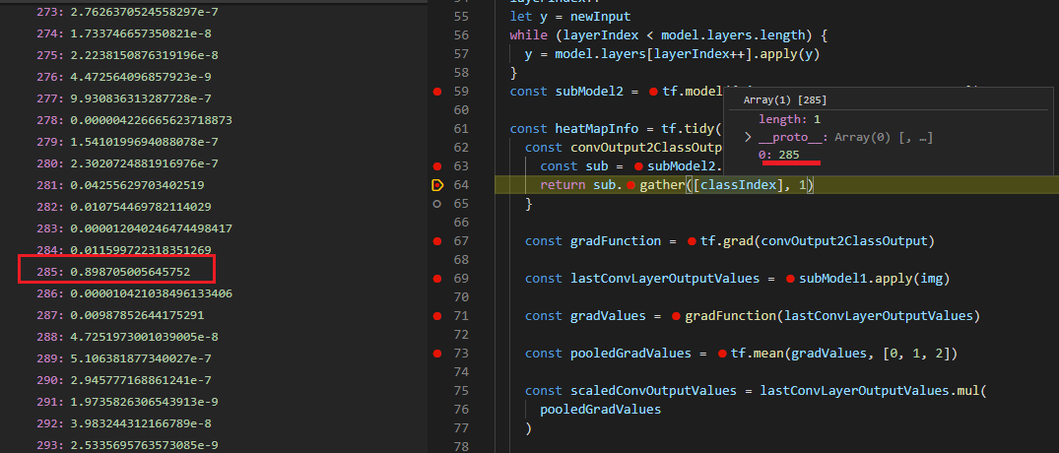Click the inline breakpoint before gradFunction call
1059x453 pixels.
pos(676,316)
